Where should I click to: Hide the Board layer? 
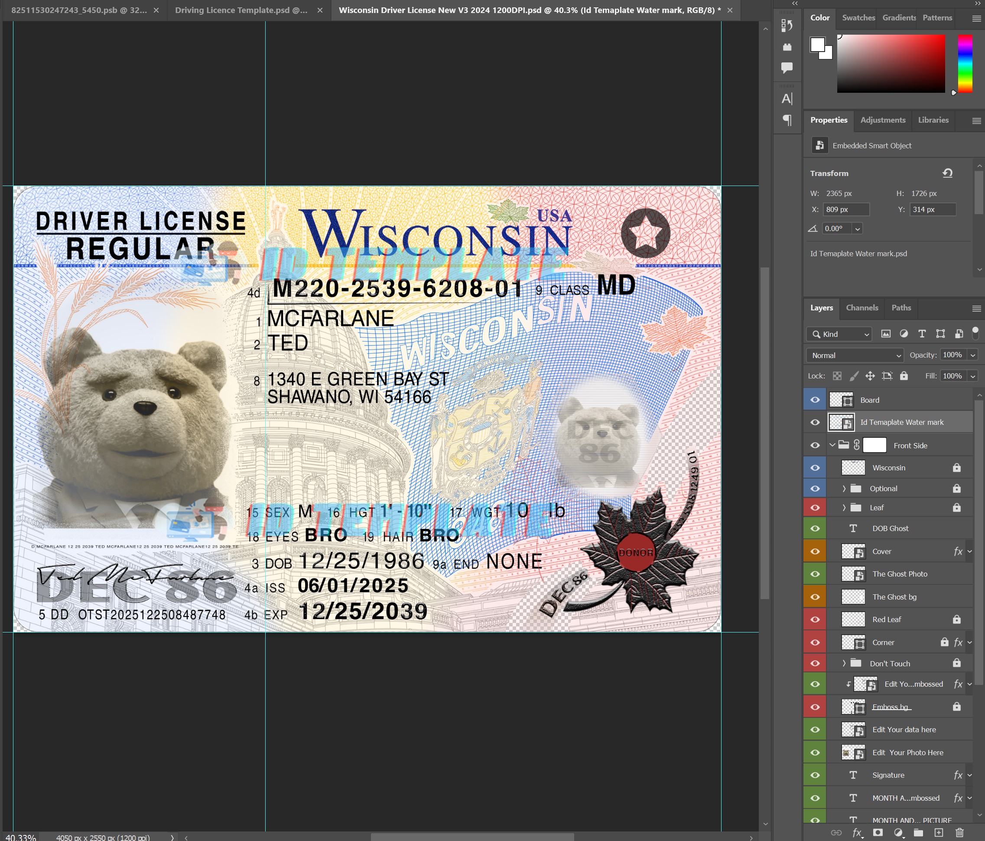[x=815, y=400]
